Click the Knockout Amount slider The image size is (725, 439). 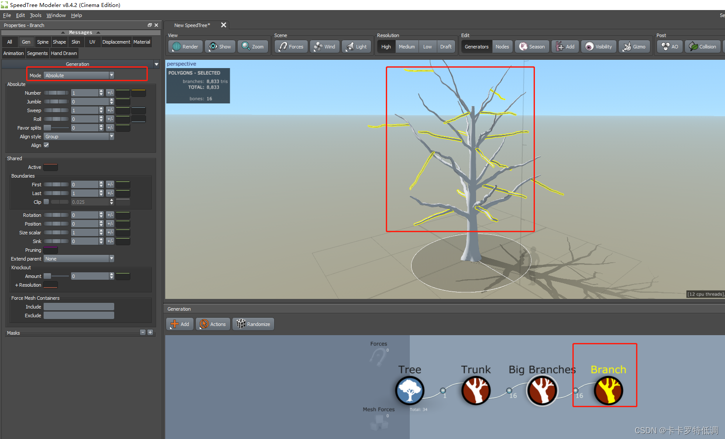pos(56,276)
